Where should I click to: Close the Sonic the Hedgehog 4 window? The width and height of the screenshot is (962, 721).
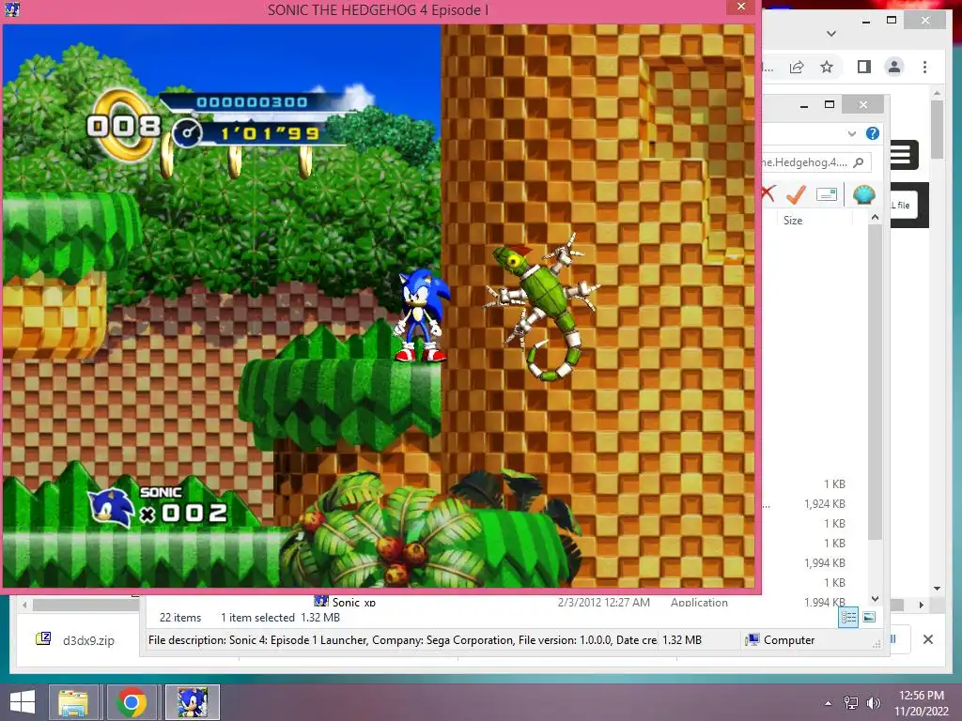click(741, 7)
